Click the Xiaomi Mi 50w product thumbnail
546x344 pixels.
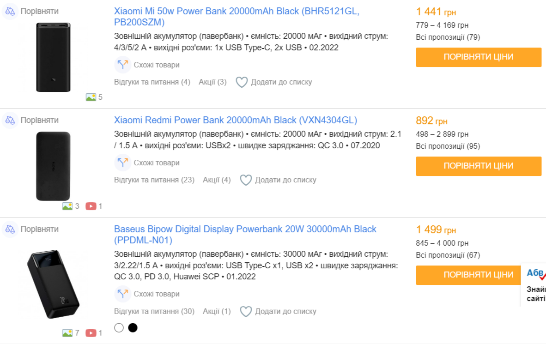53,57
